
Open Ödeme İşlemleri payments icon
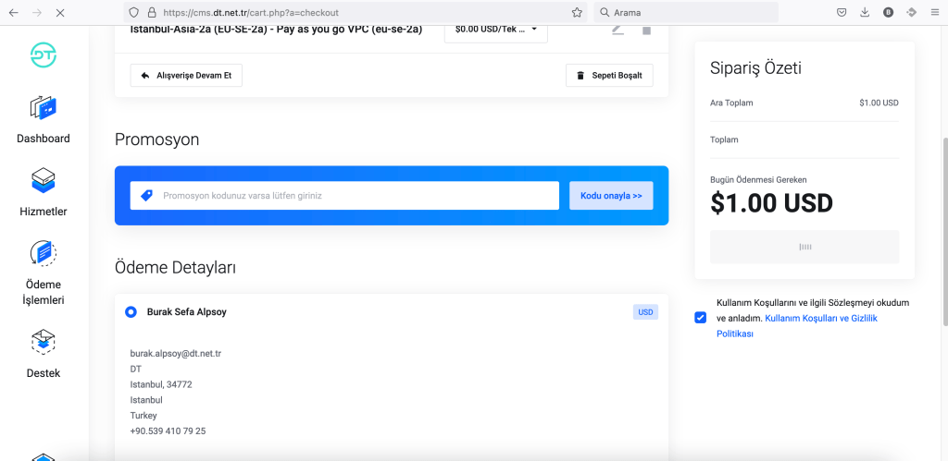(x=44, y=253)
